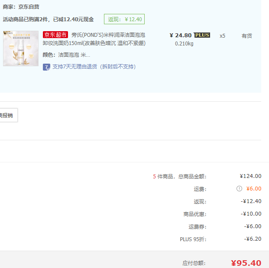Screen dimensions: 269x268
Task: Select the -¥6.20 PLUS 95折 value
Action: coord(253,239)
